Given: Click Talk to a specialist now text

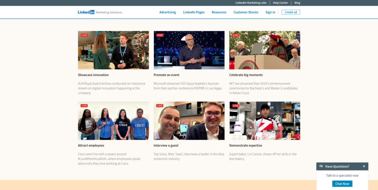Looking at the screenshot, I should [342, 176].
